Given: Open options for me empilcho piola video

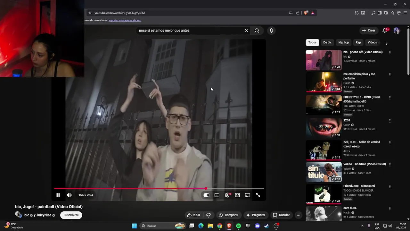Looking at the screenshot, I should [390, 75].
